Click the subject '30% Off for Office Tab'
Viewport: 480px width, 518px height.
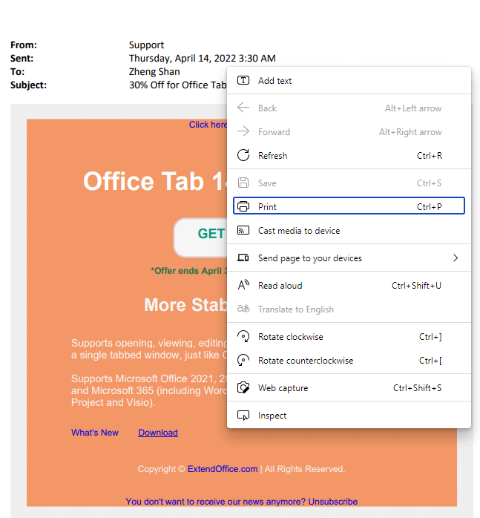178,85
